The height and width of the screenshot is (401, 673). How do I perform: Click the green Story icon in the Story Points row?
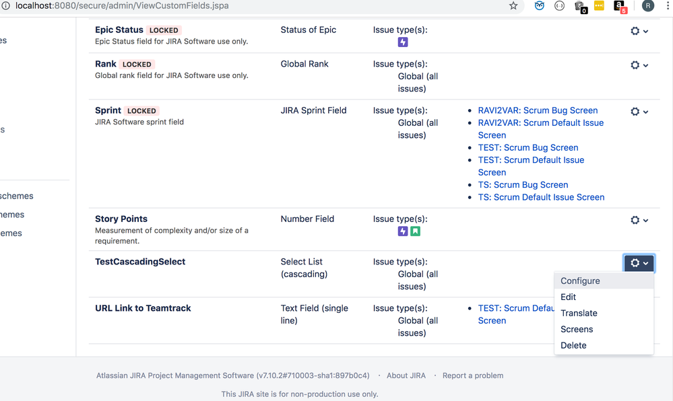[x=415, y=231]
